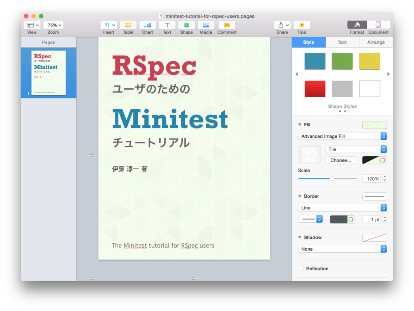Click the border width stepper
This screenshot has height=311, width=414.
tap(385, 219)
